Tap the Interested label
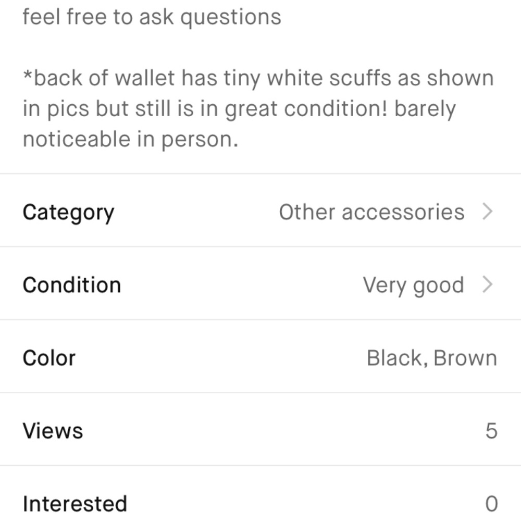The height and width of the screenshot is (521, 521). (75, 504)
